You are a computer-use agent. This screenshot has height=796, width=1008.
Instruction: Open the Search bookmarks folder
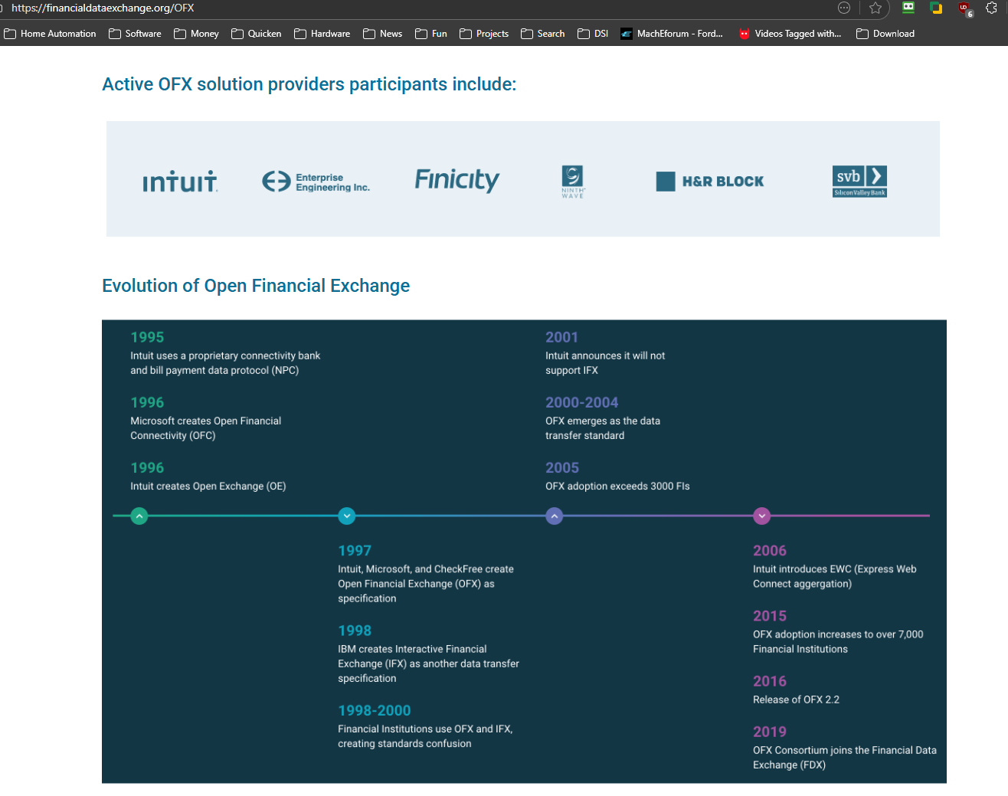pos(543,34)
